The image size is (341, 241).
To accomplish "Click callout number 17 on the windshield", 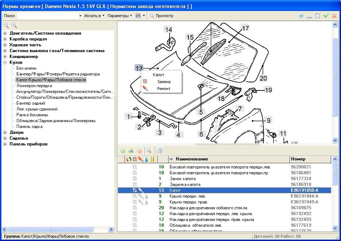I will (245, 28).
